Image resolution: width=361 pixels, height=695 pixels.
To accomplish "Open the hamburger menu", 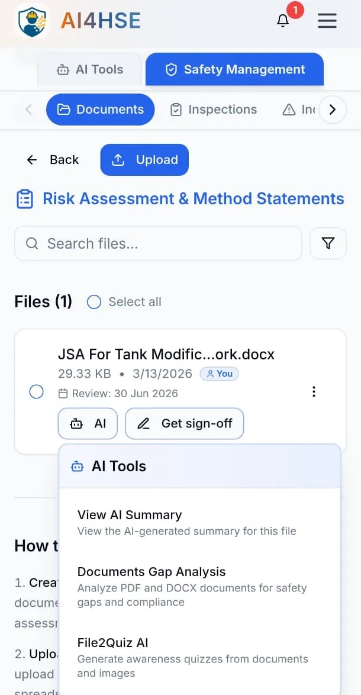I will pos(327,21).
